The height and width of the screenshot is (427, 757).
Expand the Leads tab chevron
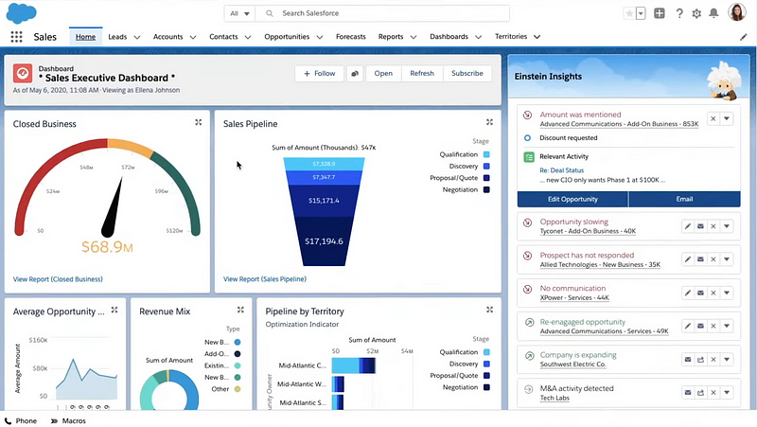coord(137,37)
